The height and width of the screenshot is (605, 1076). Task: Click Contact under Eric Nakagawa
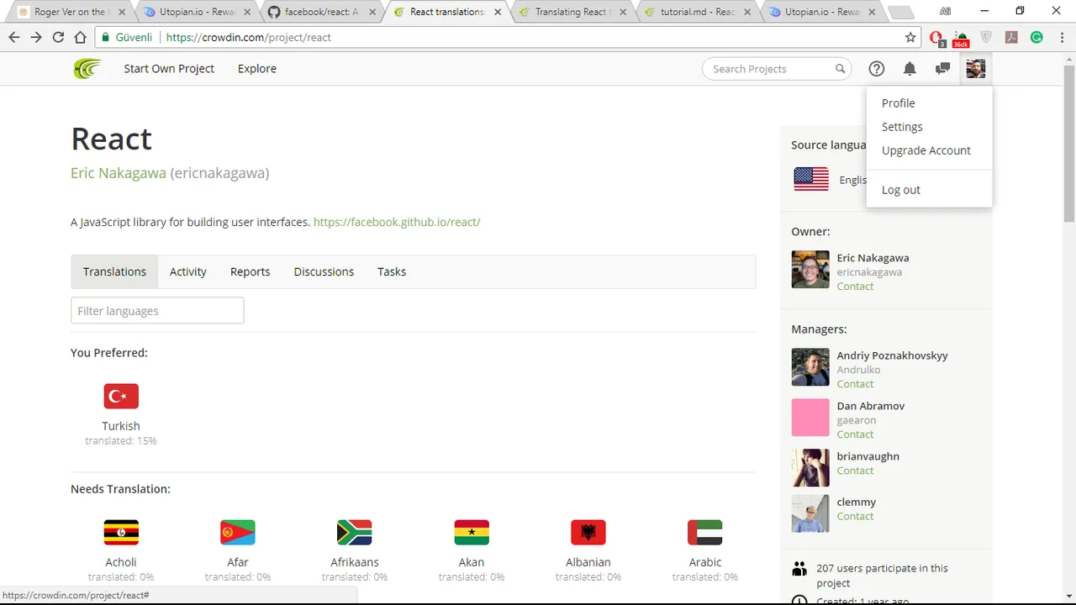(x=855, y=287)
